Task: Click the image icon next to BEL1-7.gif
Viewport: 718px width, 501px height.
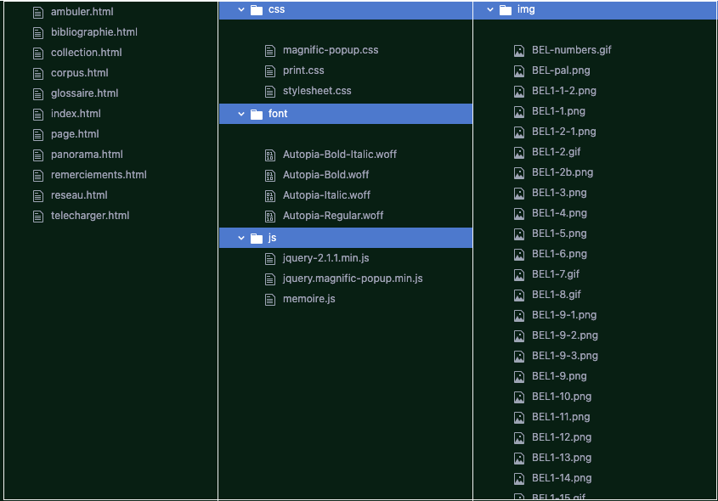Action: 518,274
